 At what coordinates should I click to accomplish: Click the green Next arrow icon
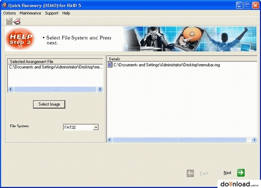[x=241, y=173]
